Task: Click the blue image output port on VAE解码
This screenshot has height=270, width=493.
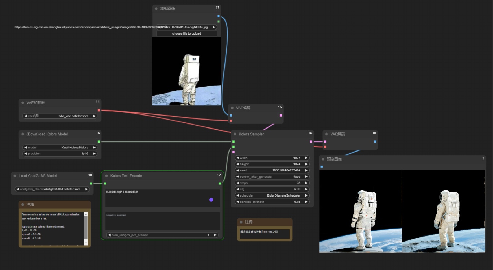Action: pyautogui.click(x=375, y=141)
